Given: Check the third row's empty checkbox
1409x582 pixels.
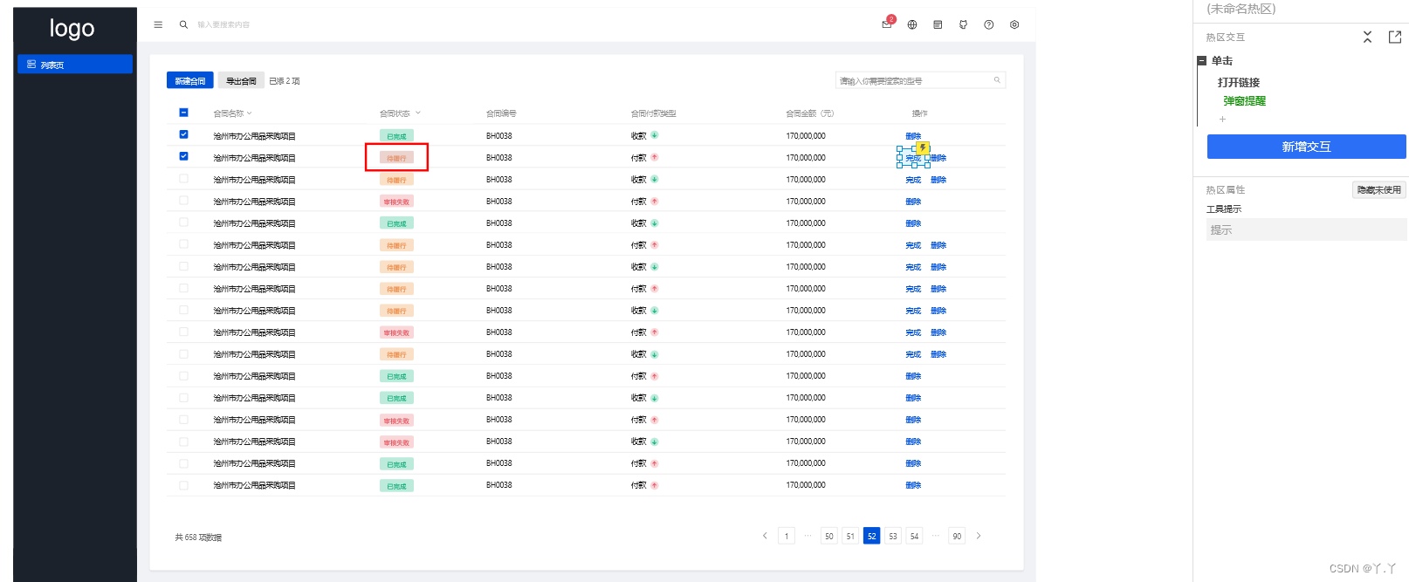Looking at the screenshot, I should [183, 178].
